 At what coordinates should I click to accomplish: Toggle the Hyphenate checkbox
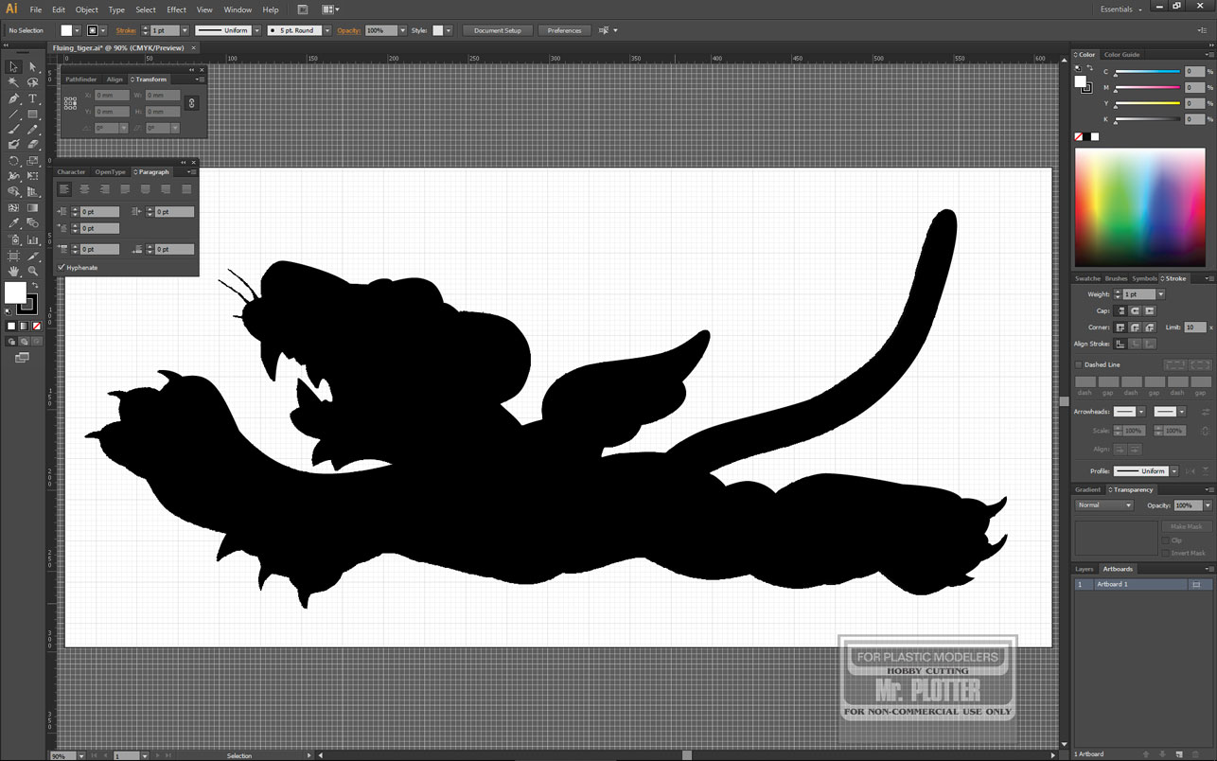pyautogui.click(x=62, y=268)
